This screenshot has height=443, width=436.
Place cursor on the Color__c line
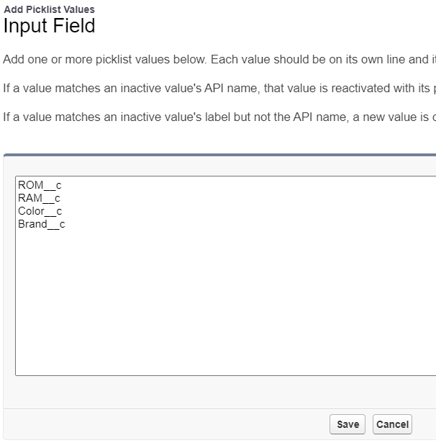[40, 211]
